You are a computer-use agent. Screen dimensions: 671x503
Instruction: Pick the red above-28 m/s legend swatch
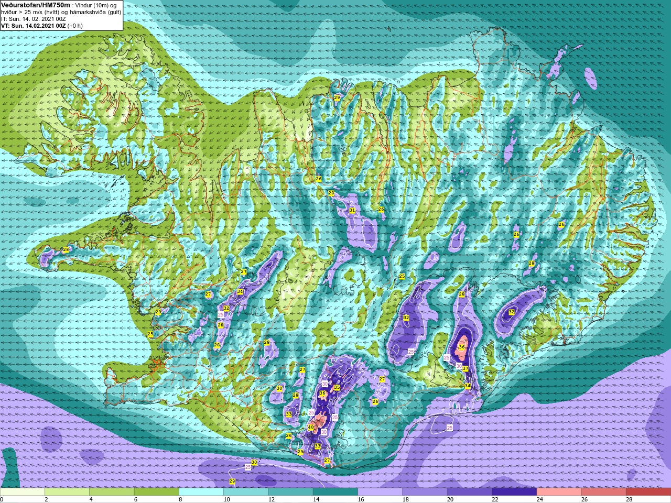648,492
